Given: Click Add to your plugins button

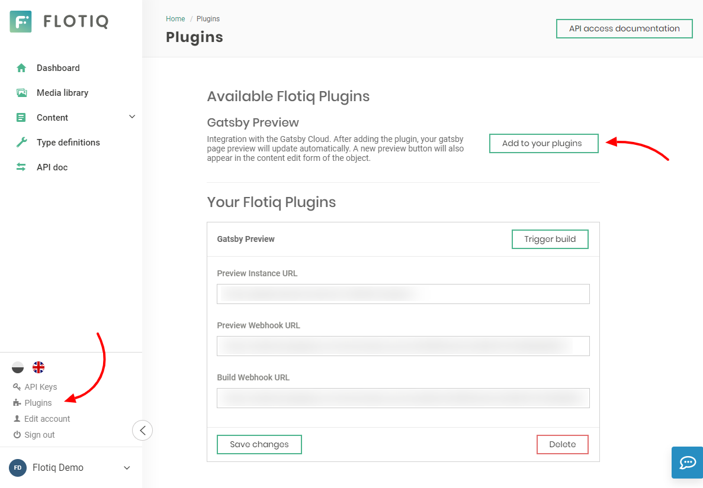Looking at the screenshot, I should [544, 144].
